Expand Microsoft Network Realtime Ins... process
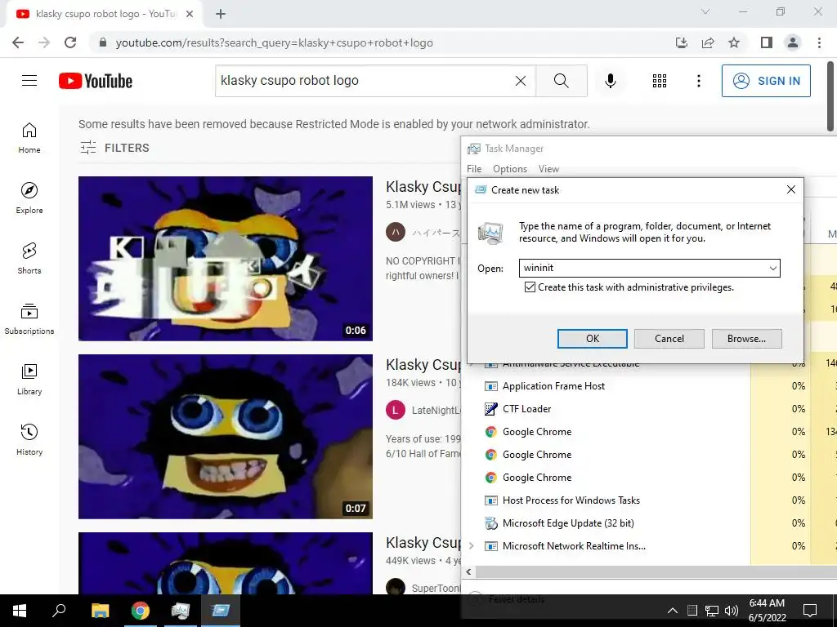 pos(472,546)
